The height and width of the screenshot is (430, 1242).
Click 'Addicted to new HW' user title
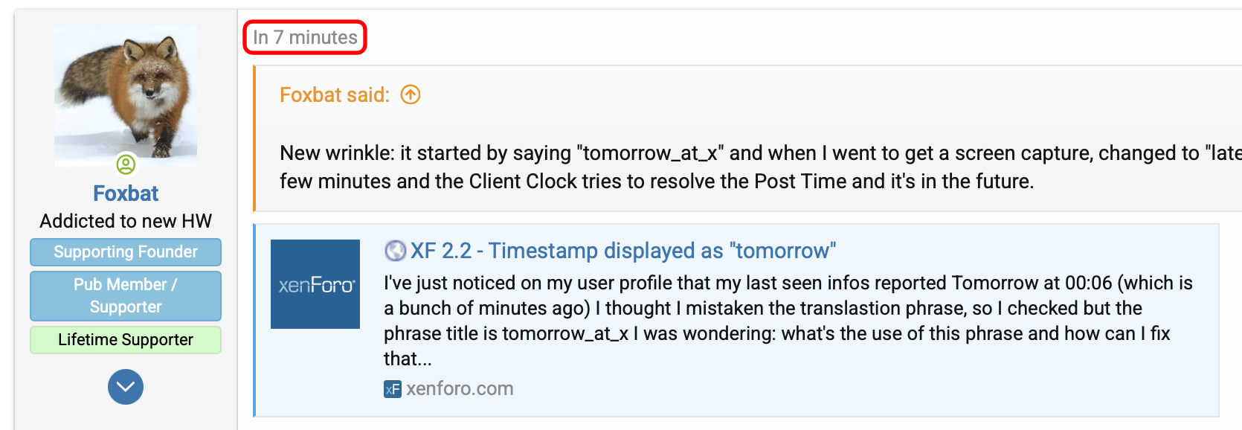pos(126,221)
